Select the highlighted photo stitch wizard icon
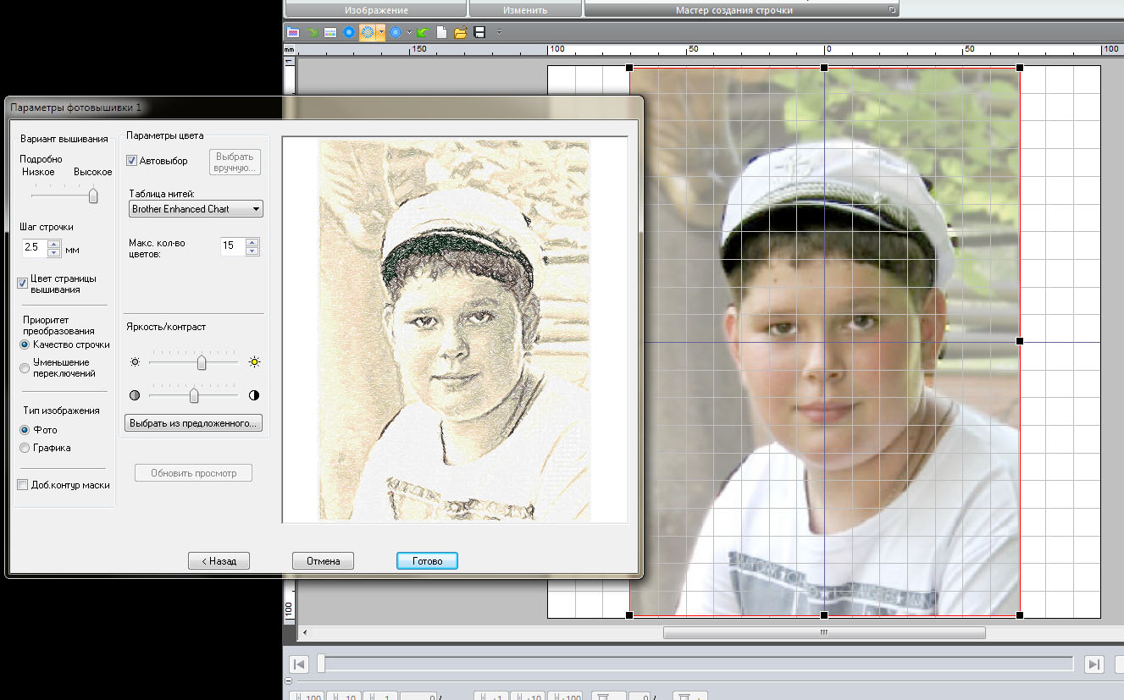The width and height of the screenshot is (1124, 700). pos(368,32)
